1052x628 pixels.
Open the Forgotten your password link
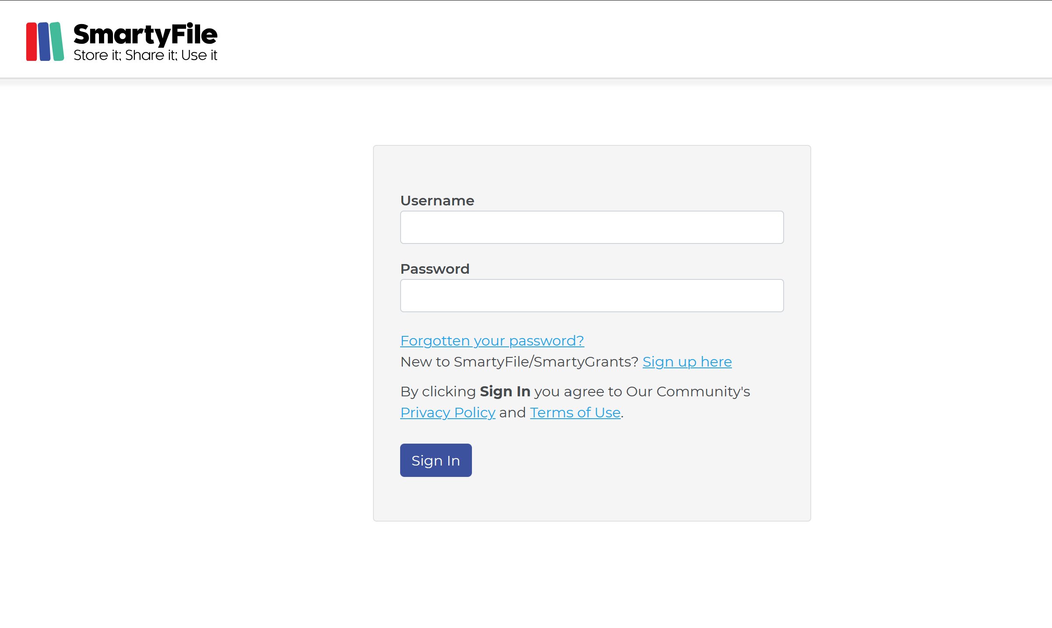pos(492,340)
